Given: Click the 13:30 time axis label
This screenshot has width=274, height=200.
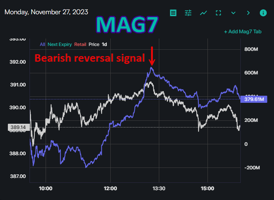Looking at the screenshot, I should [x=159, y=188].
